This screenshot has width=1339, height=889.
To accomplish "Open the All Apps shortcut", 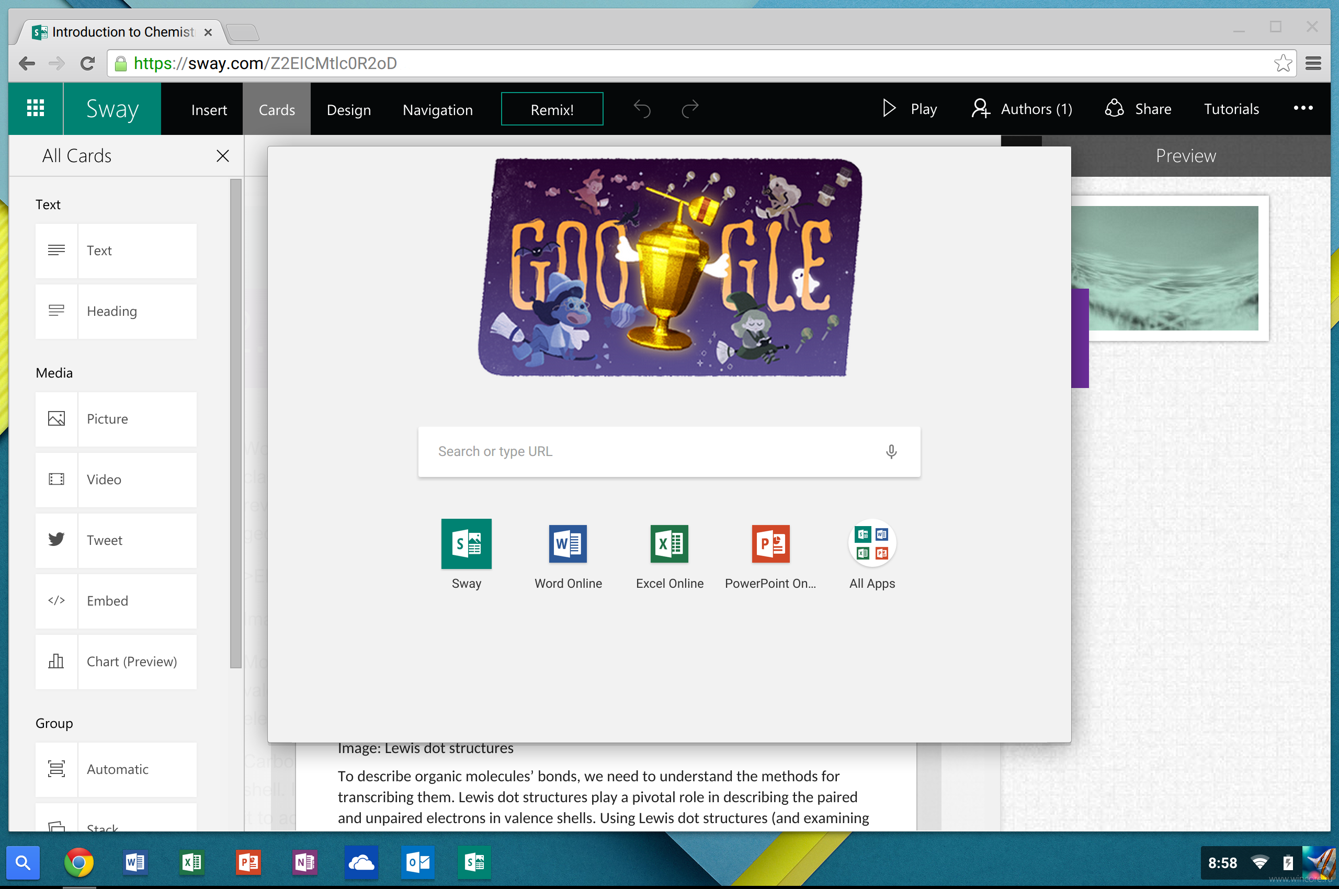I will (872, 554).
